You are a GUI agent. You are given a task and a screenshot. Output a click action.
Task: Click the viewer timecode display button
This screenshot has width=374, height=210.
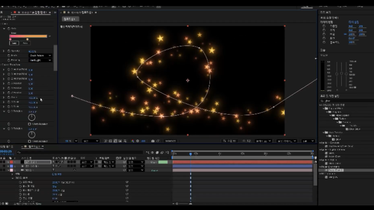[170, 141]
